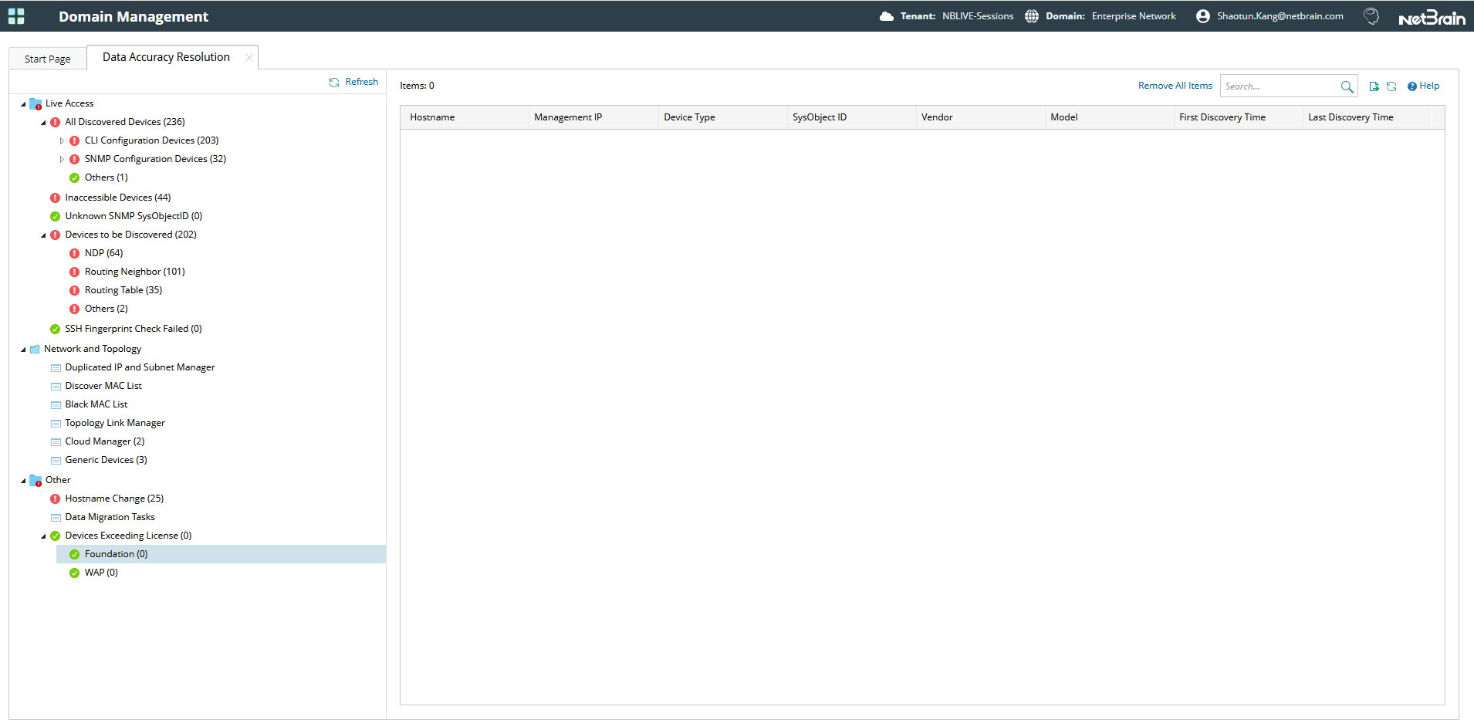Sort by the Management IP column header
1474x720 pixels.
[x=593, y=117]
